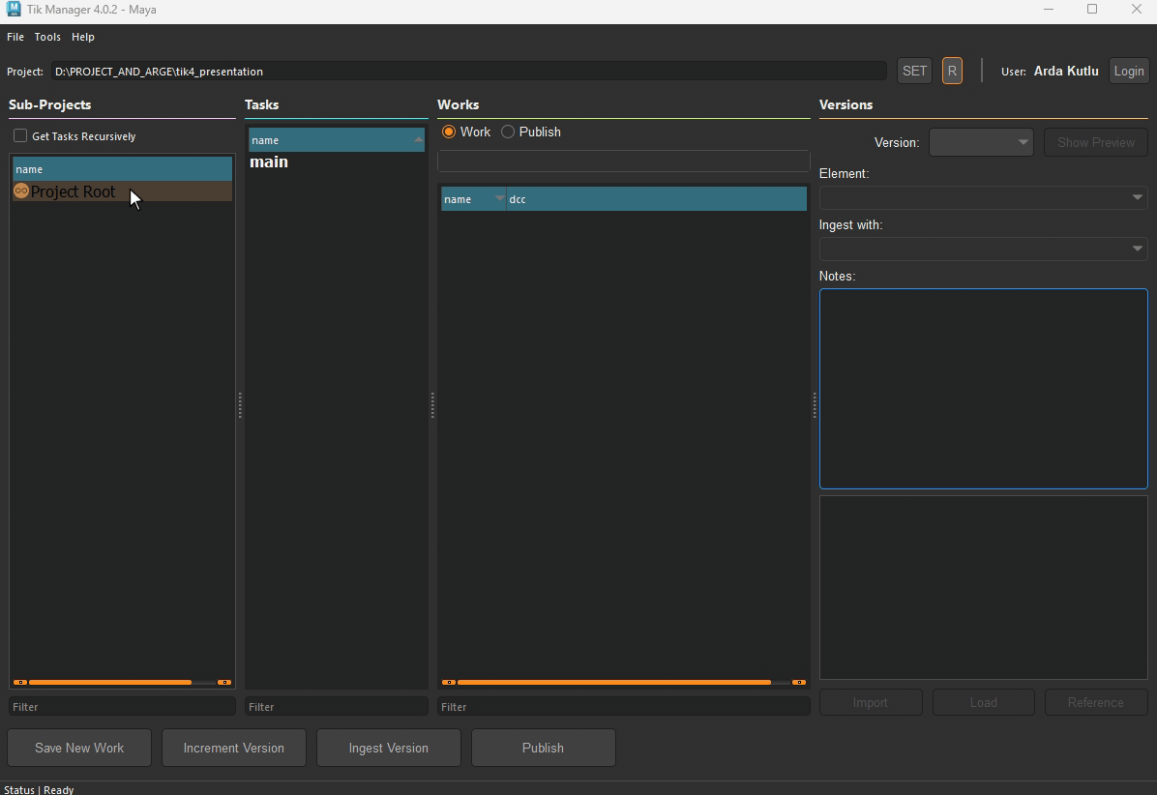Click the Load button

(984, 703)
